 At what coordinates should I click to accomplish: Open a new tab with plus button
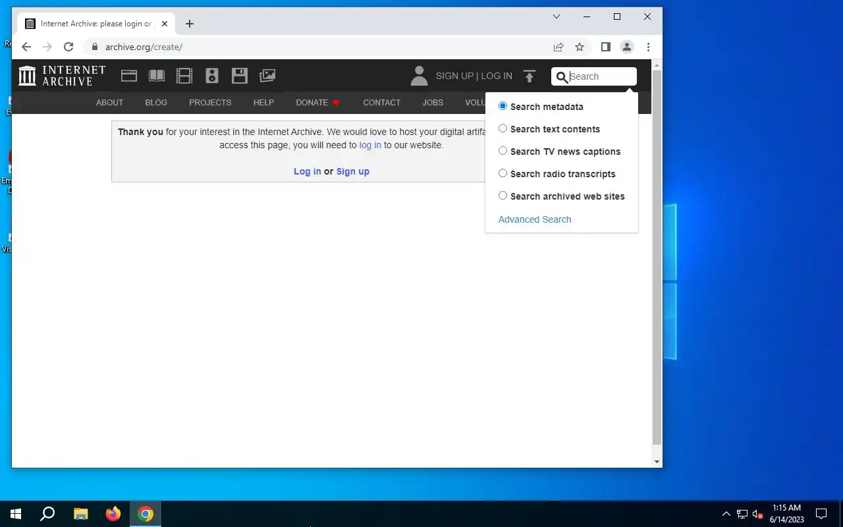(x=190, y=24)
